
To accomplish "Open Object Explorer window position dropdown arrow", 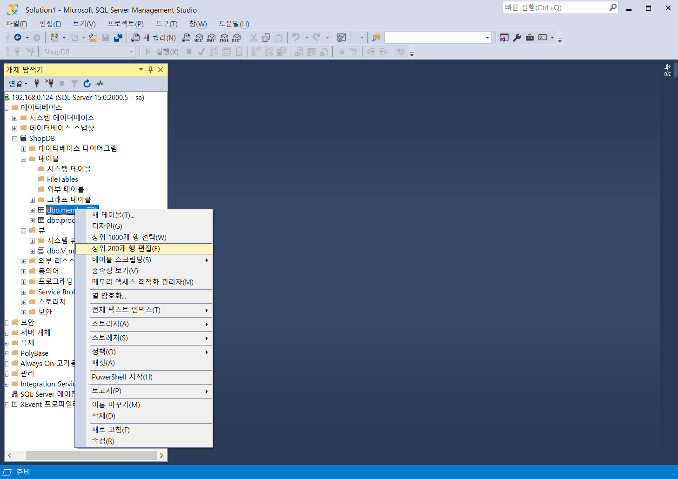I will (141, 70).
